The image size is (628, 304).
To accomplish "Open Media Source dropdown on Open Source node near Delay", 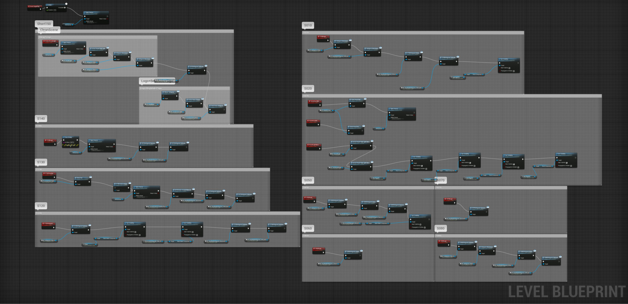I will [x=90, y=22].
